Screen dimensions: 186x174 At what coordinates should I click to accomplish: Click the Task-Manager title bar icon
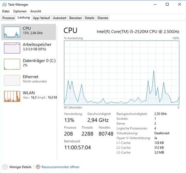click(x=4, y=5)
